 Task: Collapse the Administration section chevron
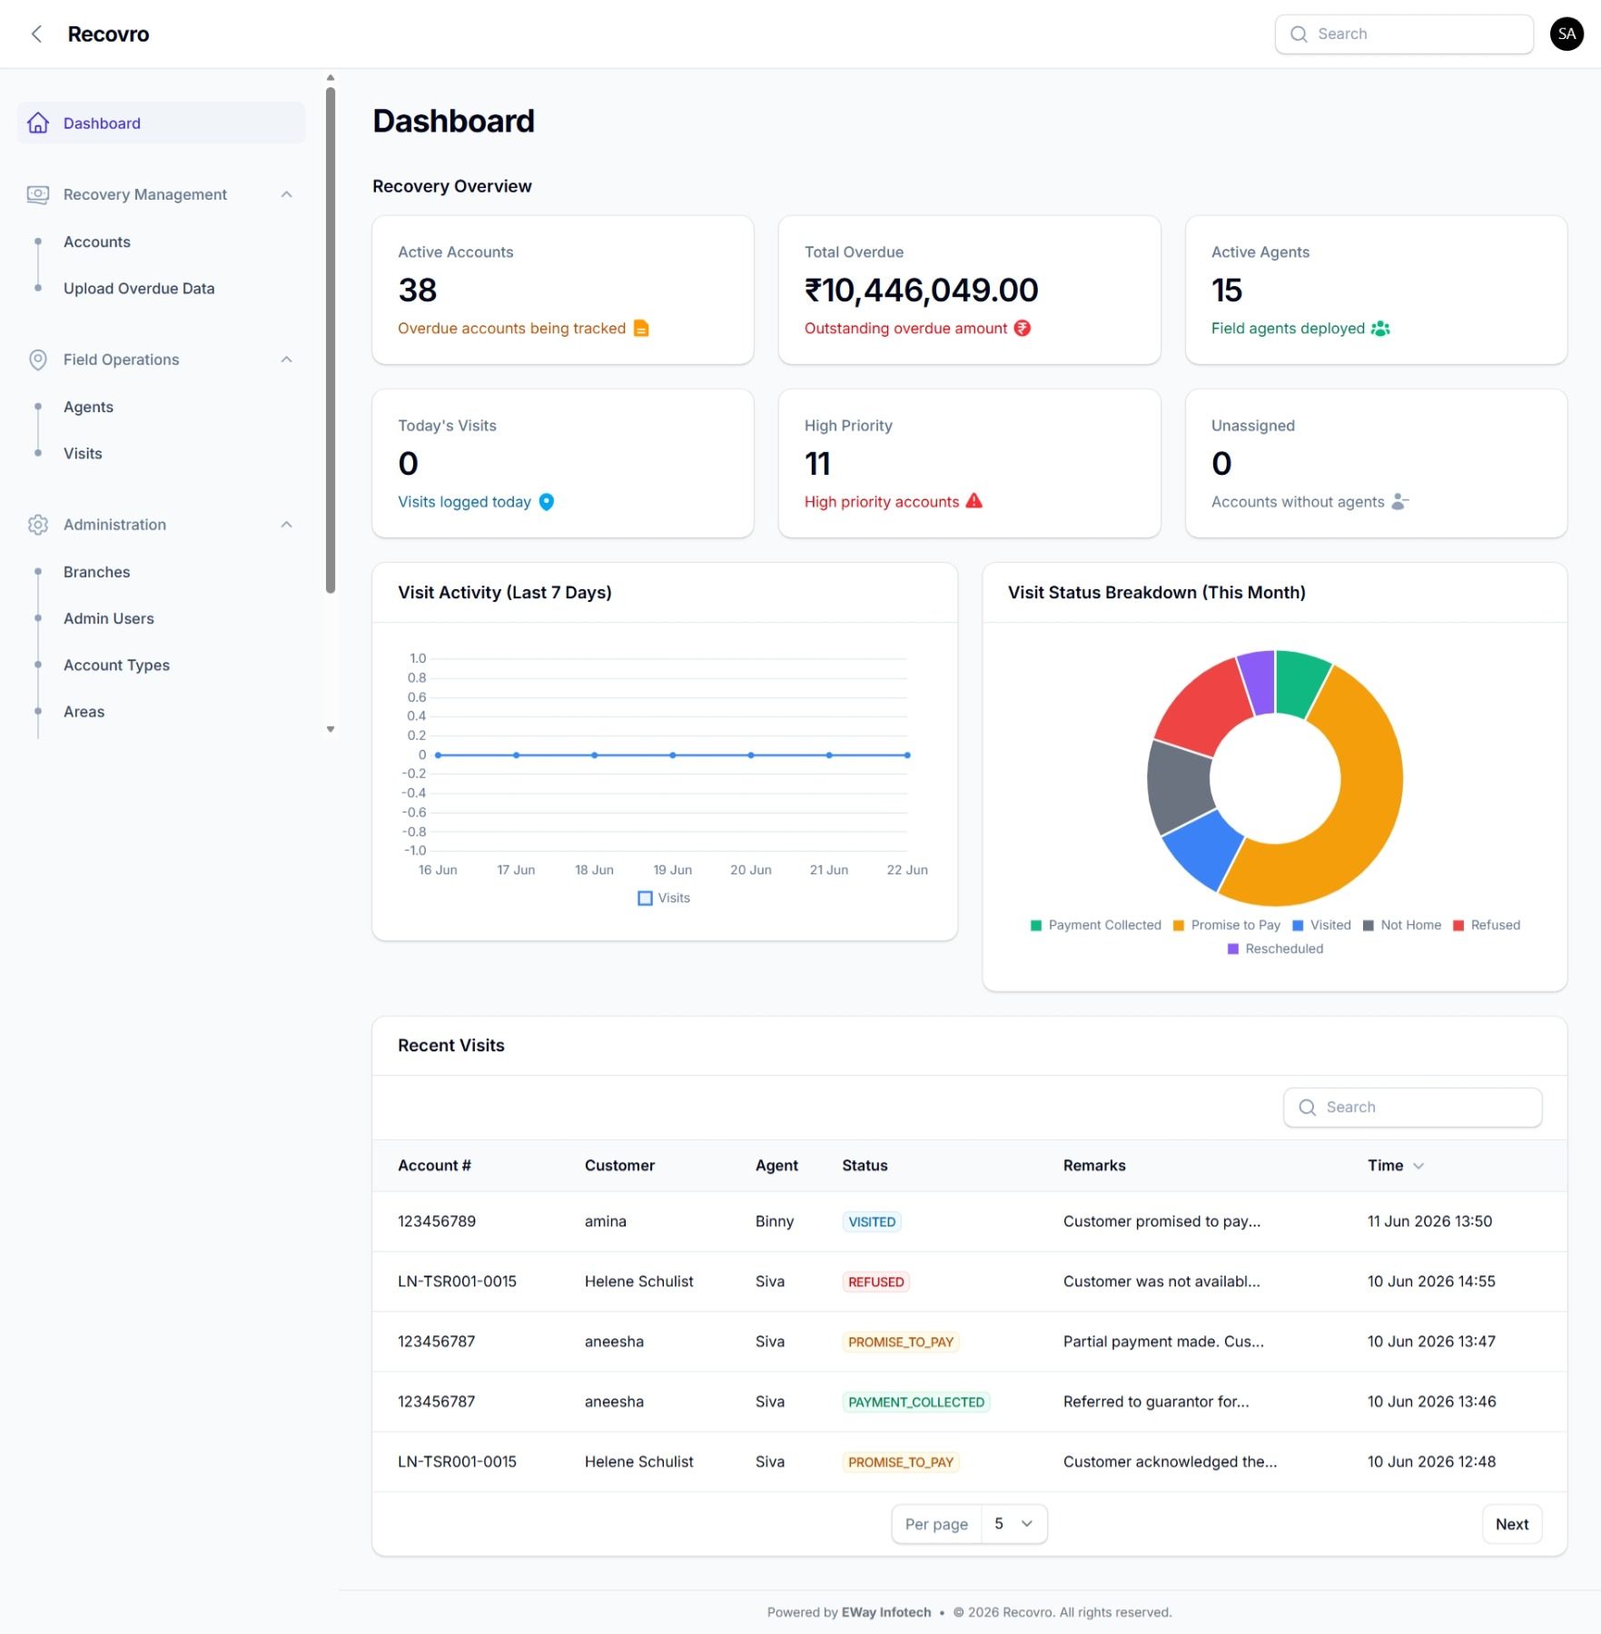[287, 525]
